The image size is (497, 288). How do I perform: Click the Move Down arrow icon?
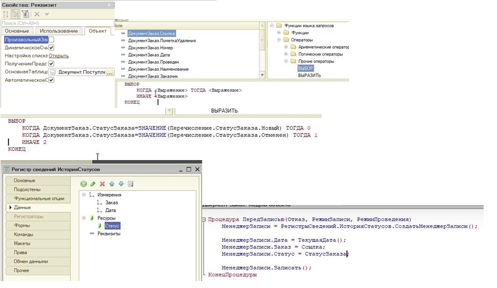pos(121,184)
